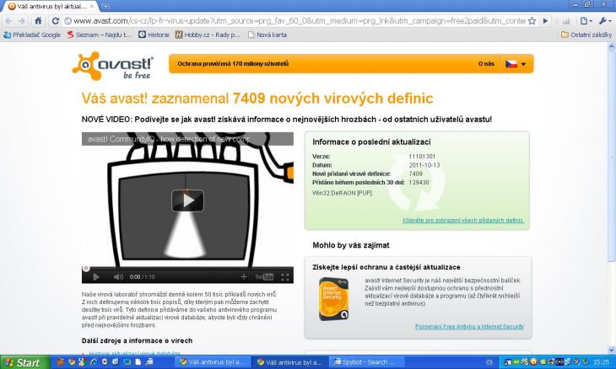Viewport: 616px width, 369px height.
Task: Click the go arrow beside the address bar
Action: [545, 21]
